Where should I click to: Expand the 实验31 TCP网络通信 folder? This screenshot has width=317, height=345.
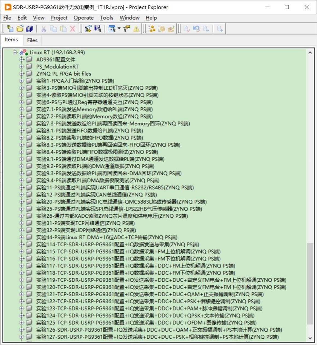coord(22,223)
